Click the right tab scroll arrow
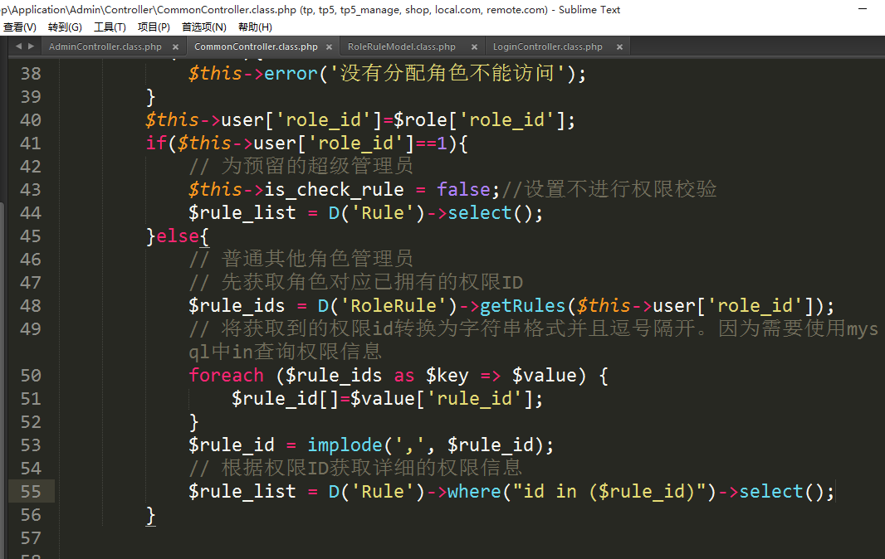Viewport: 885px width, 559px height. (x=31, y=46)
